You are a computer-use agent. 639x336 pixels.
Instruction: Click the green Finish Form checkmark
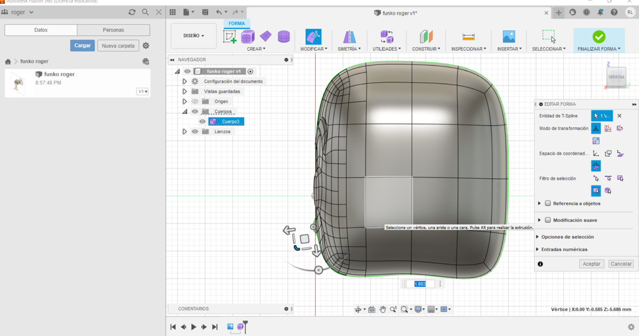(x=598, y=36)
